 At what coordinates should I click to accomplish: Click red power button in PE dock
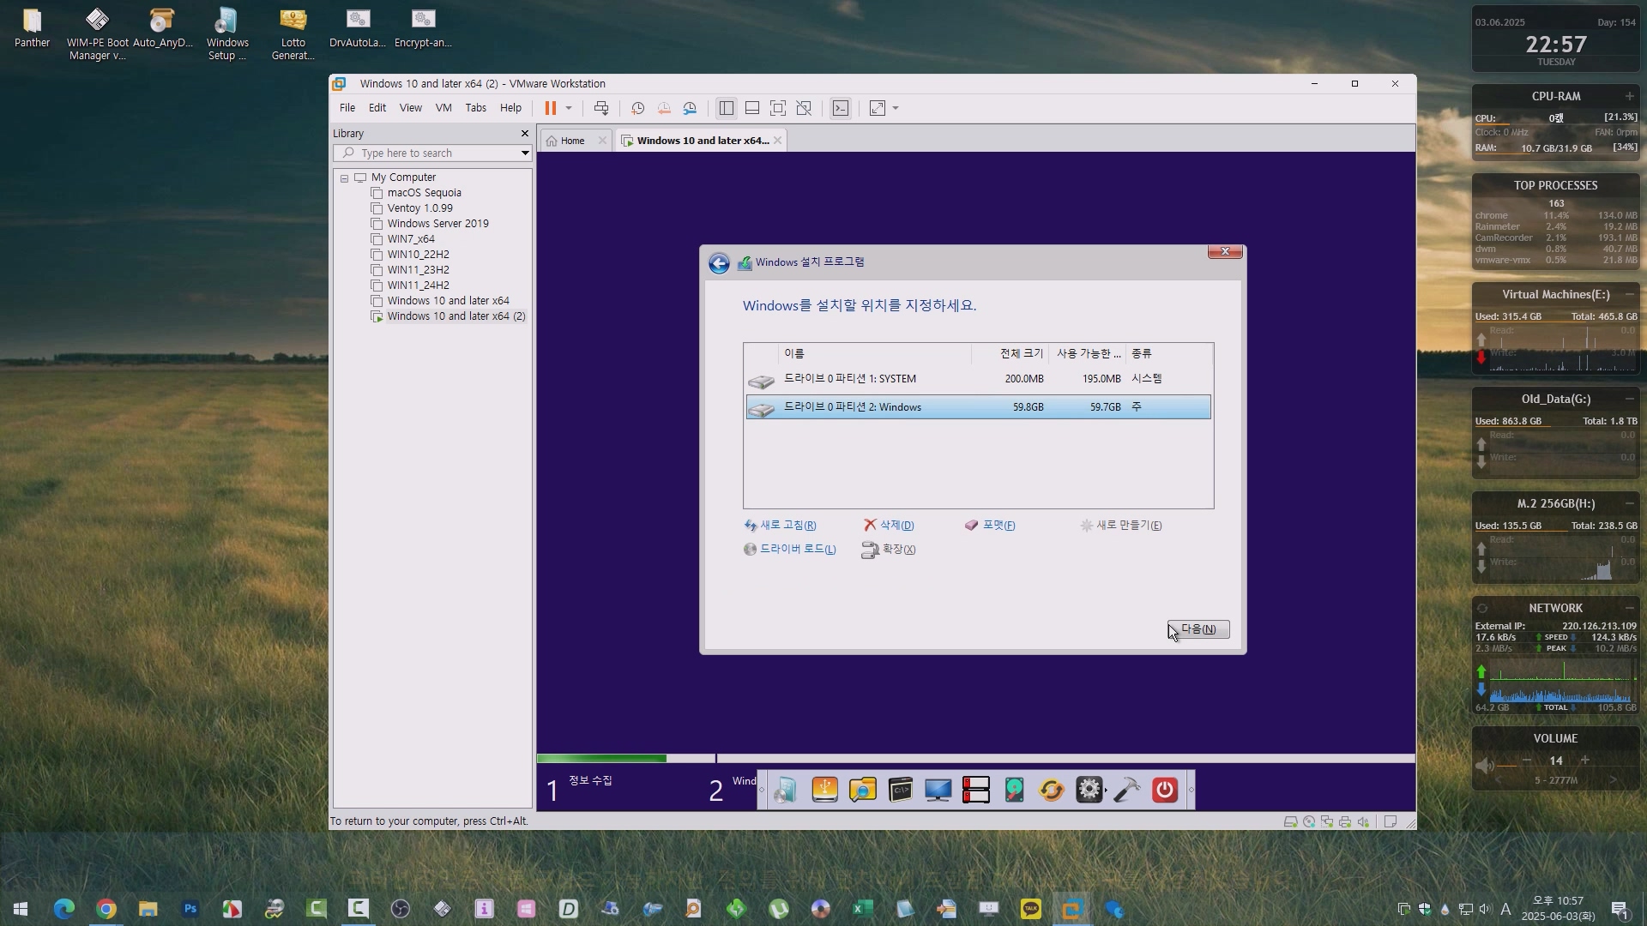1165,790
